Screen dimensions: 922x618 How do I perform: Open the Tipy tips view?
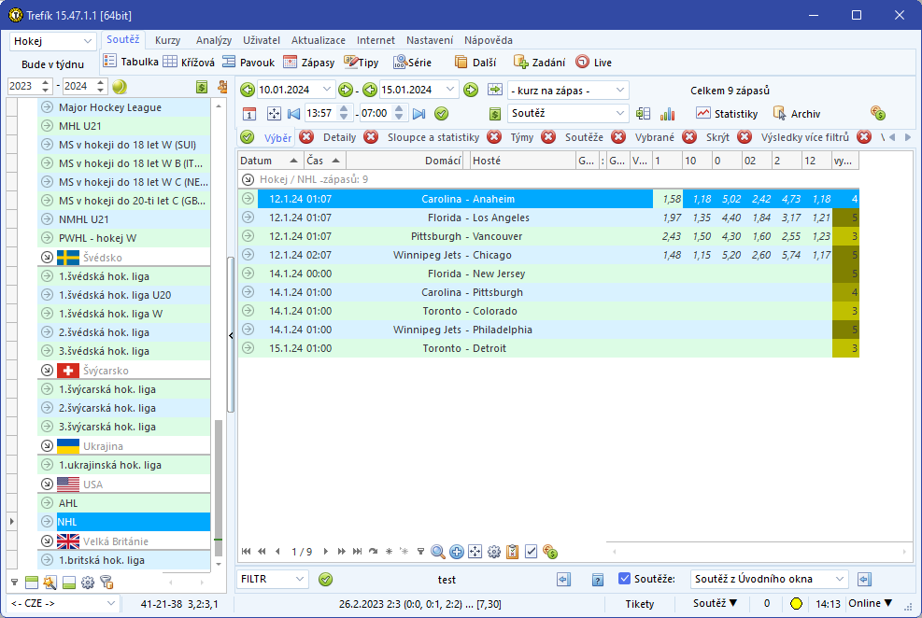click(x=361, y=62)
